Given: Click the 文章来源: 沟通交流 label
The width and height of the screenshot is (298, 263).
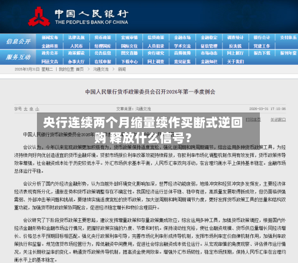Looking at the screenshot, I should pyautogui.click(x=134, y=109).
